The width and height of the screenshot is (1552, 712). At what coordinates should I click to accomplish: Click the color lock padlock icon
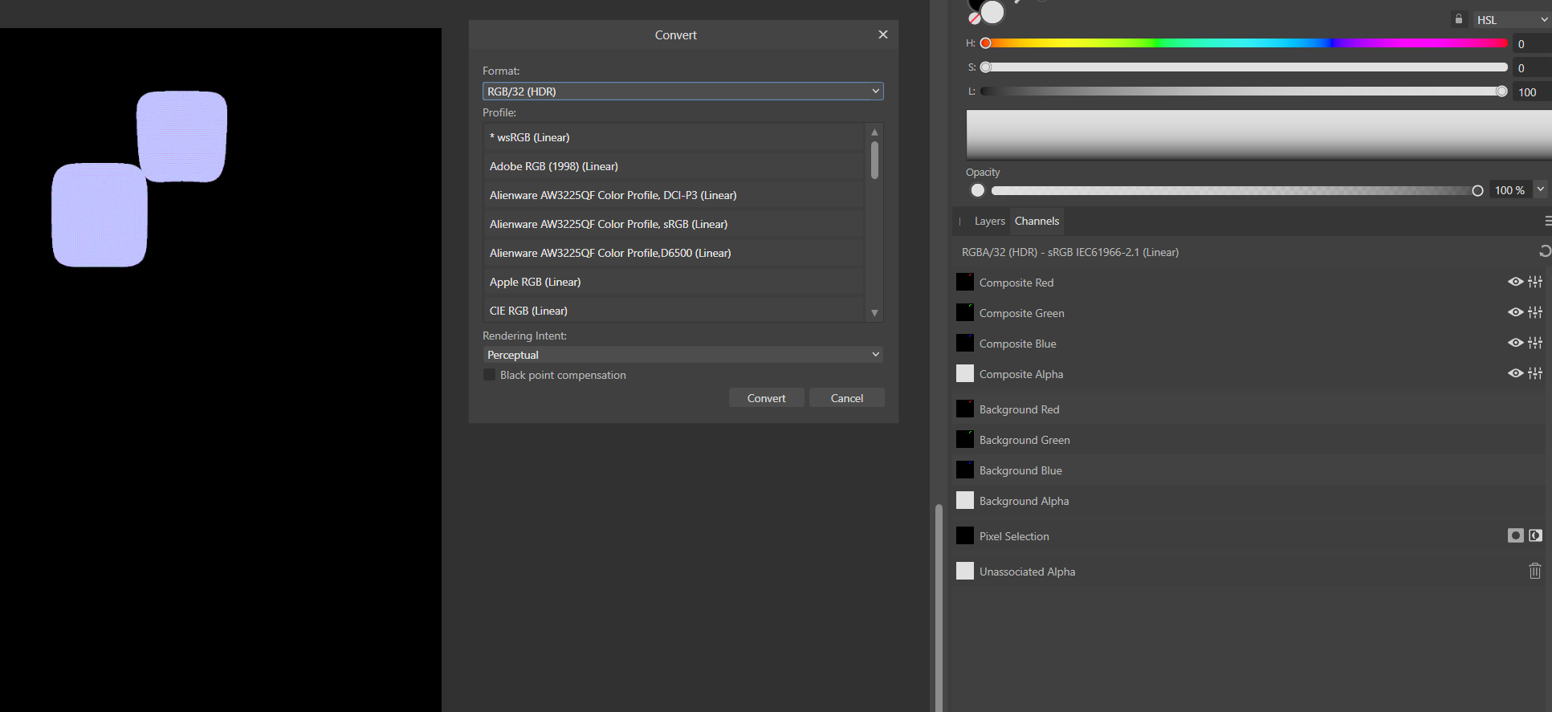(x=1458, y=19)
